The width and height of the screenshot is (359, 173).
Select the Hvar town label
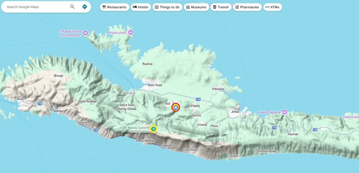click(x=20, y=99)
